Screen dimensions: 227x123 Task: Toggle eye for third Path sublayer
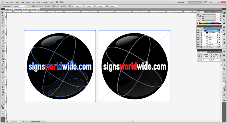coord(198,42)
